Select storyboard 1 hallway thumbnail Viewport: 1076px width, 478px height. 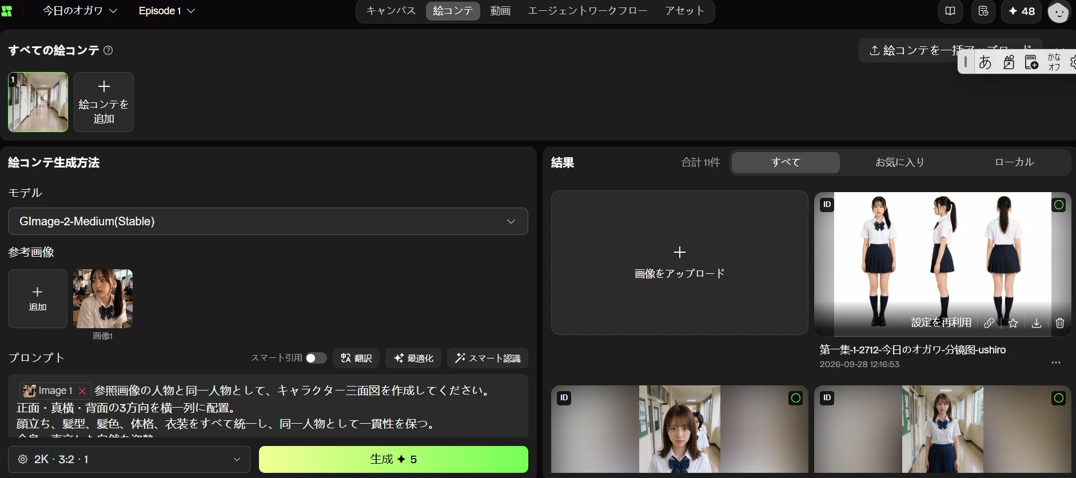pos(38,102)
